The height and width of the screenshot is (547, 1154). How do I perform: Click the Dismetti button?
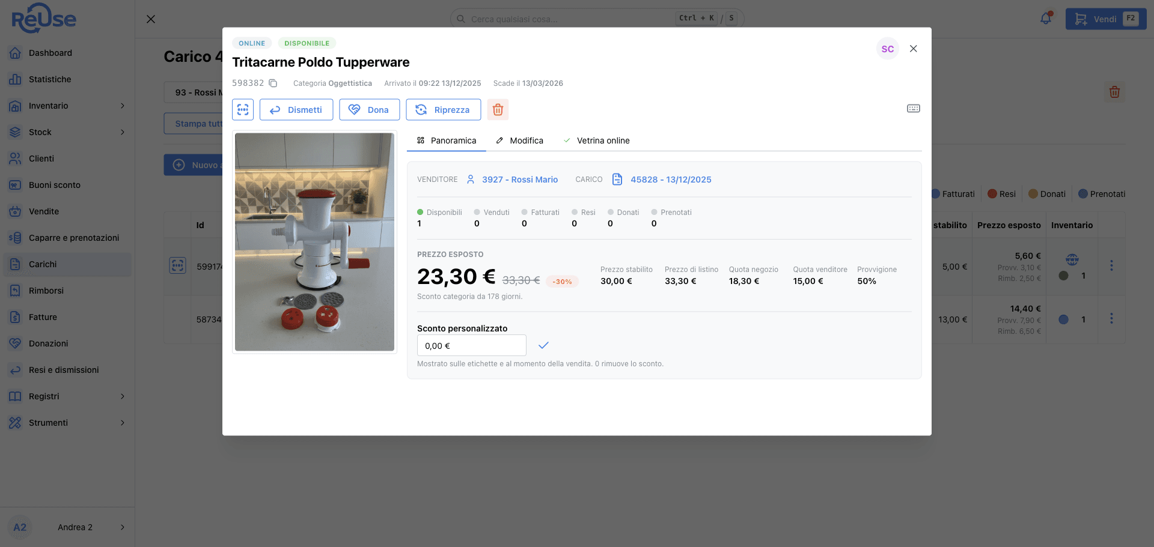point(296,110)
